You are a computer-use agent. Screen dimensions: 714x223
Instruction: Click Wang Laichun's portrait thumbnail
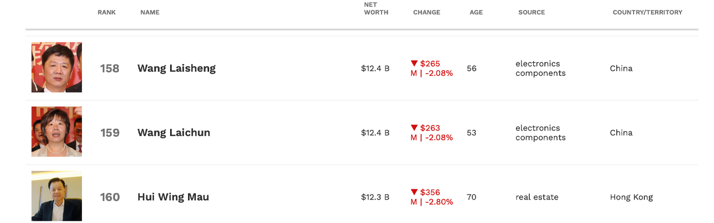(x=56, y=132)
